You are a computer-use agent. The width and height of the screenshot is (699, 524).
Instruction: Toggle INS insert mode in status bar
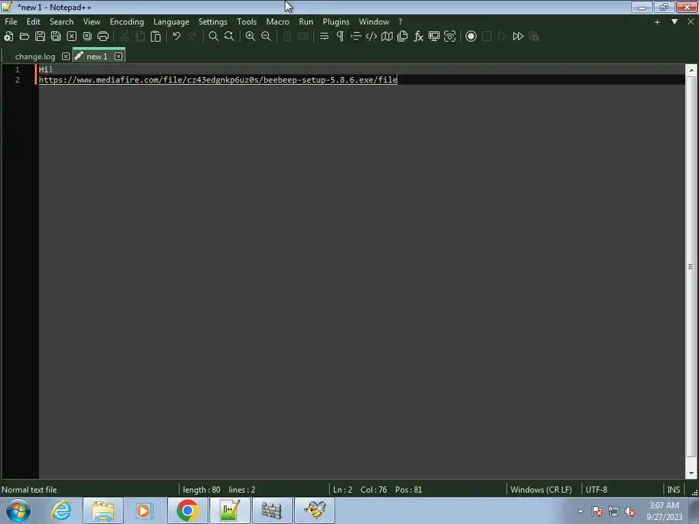[x=674, y=490]
